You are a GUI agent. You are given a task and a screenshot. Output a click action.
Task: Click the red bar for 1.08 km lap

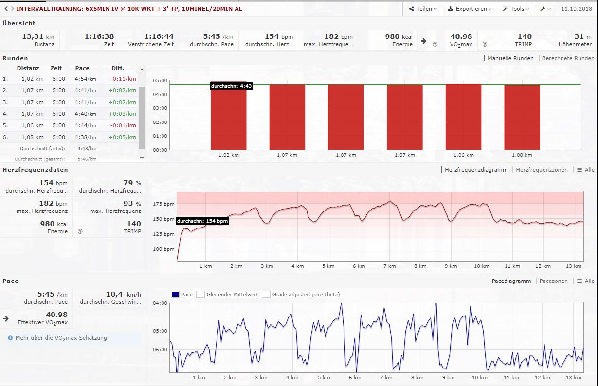[x=522, y=117]
